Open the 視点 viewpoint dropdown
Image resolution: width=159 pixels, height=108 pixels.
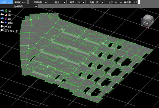pos(57,2)
